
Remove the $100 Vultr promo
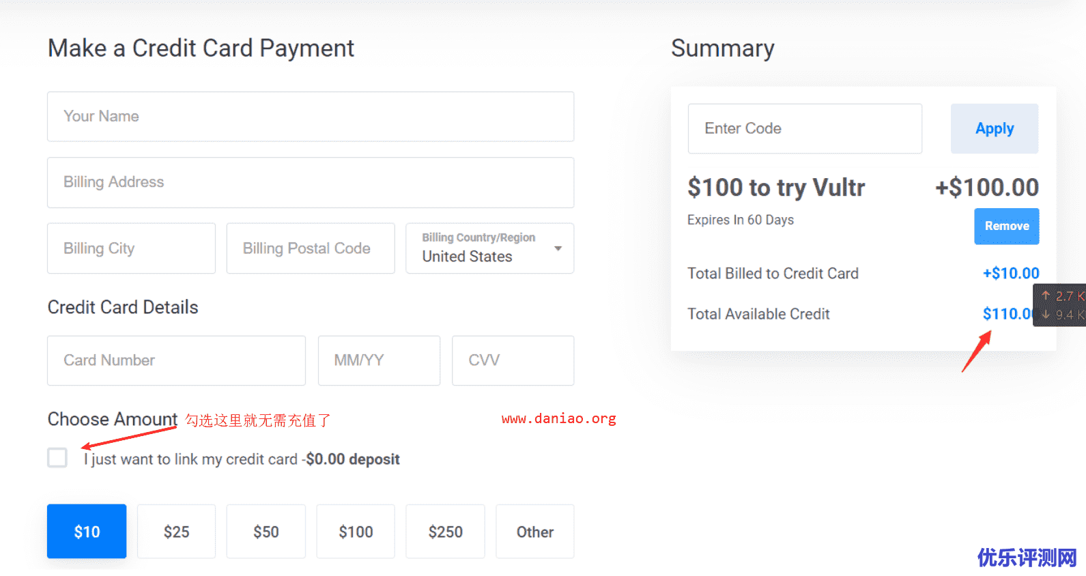coord(1006,226)
